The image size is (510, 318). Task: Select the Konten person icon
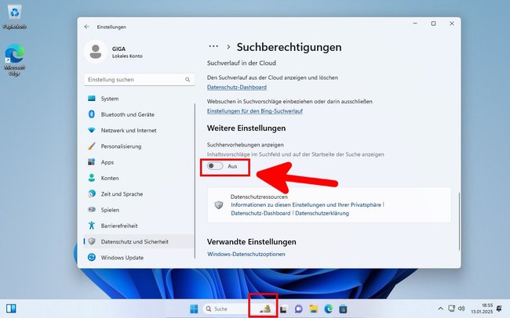pos(92,178)
